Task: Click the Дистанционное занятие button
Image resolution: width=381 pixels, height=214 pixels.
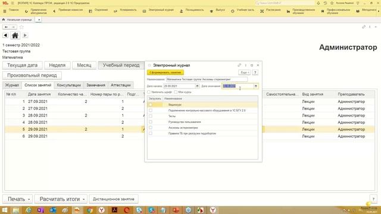Action: [x=114, y=199]
